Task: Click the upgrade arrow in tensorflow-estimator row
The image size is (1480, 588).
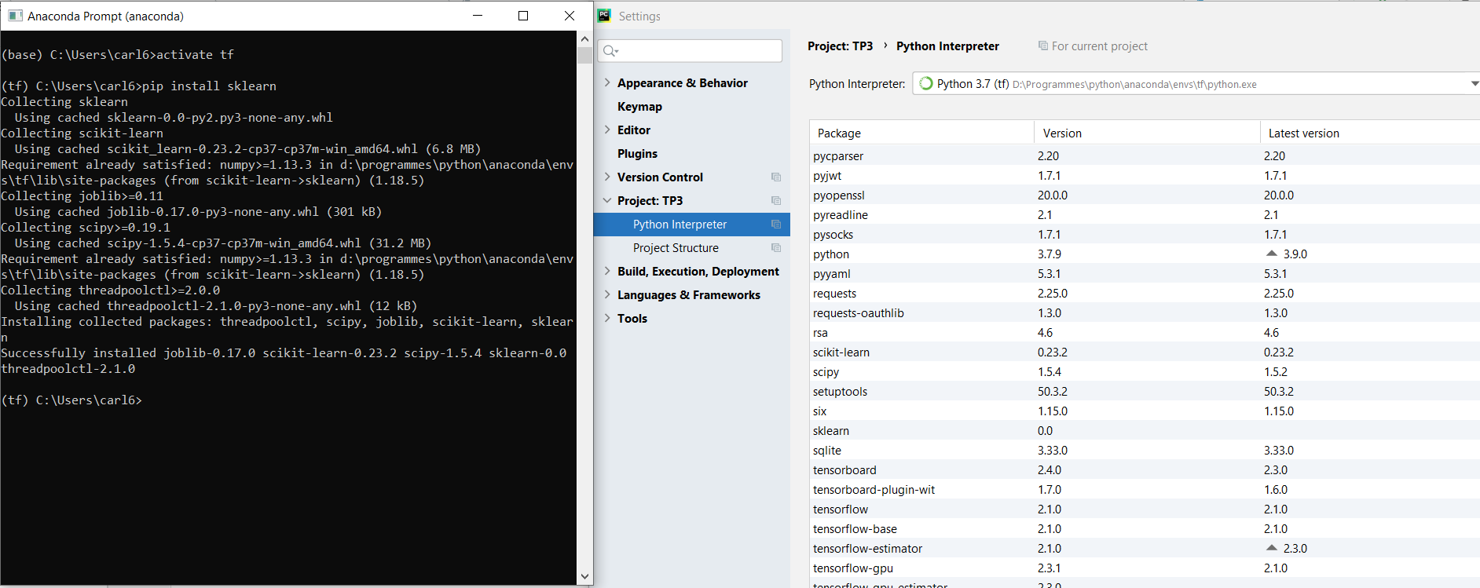Action: (1272, 548)
